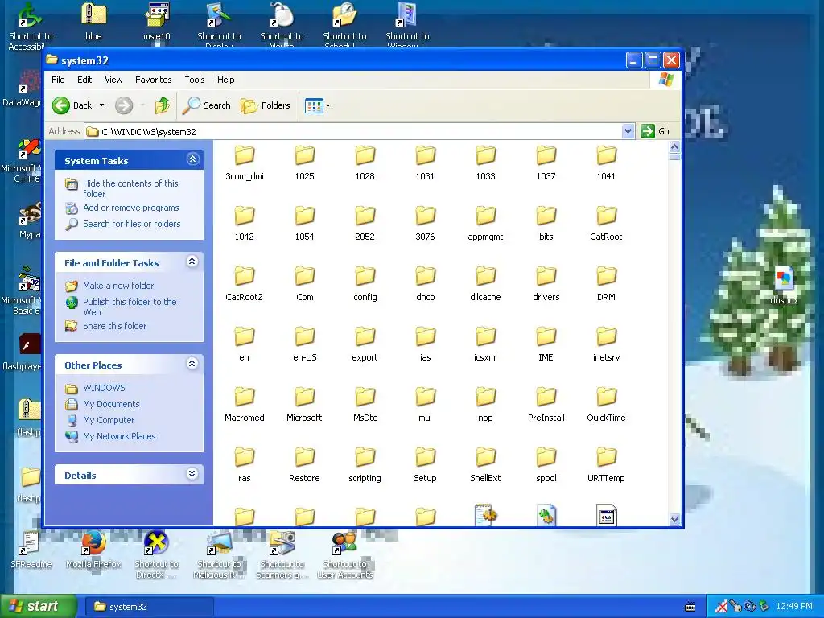
Task: Select the Restore folder
Action: click(x=305, y=466)
